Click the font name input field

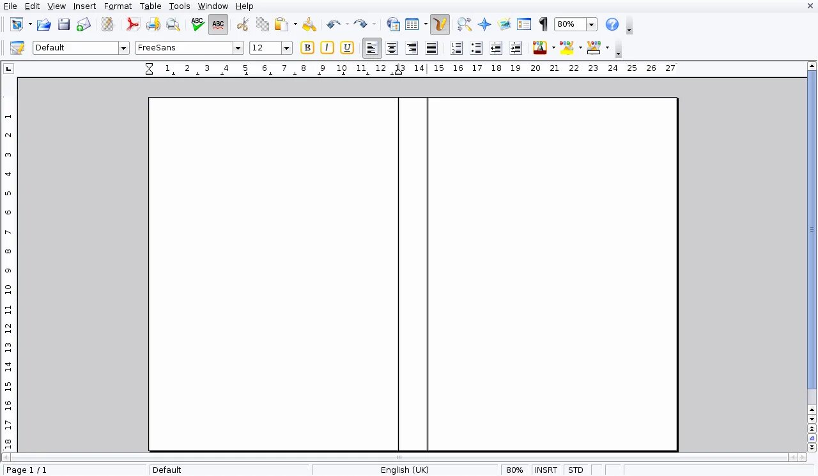[x=184, y=48]
